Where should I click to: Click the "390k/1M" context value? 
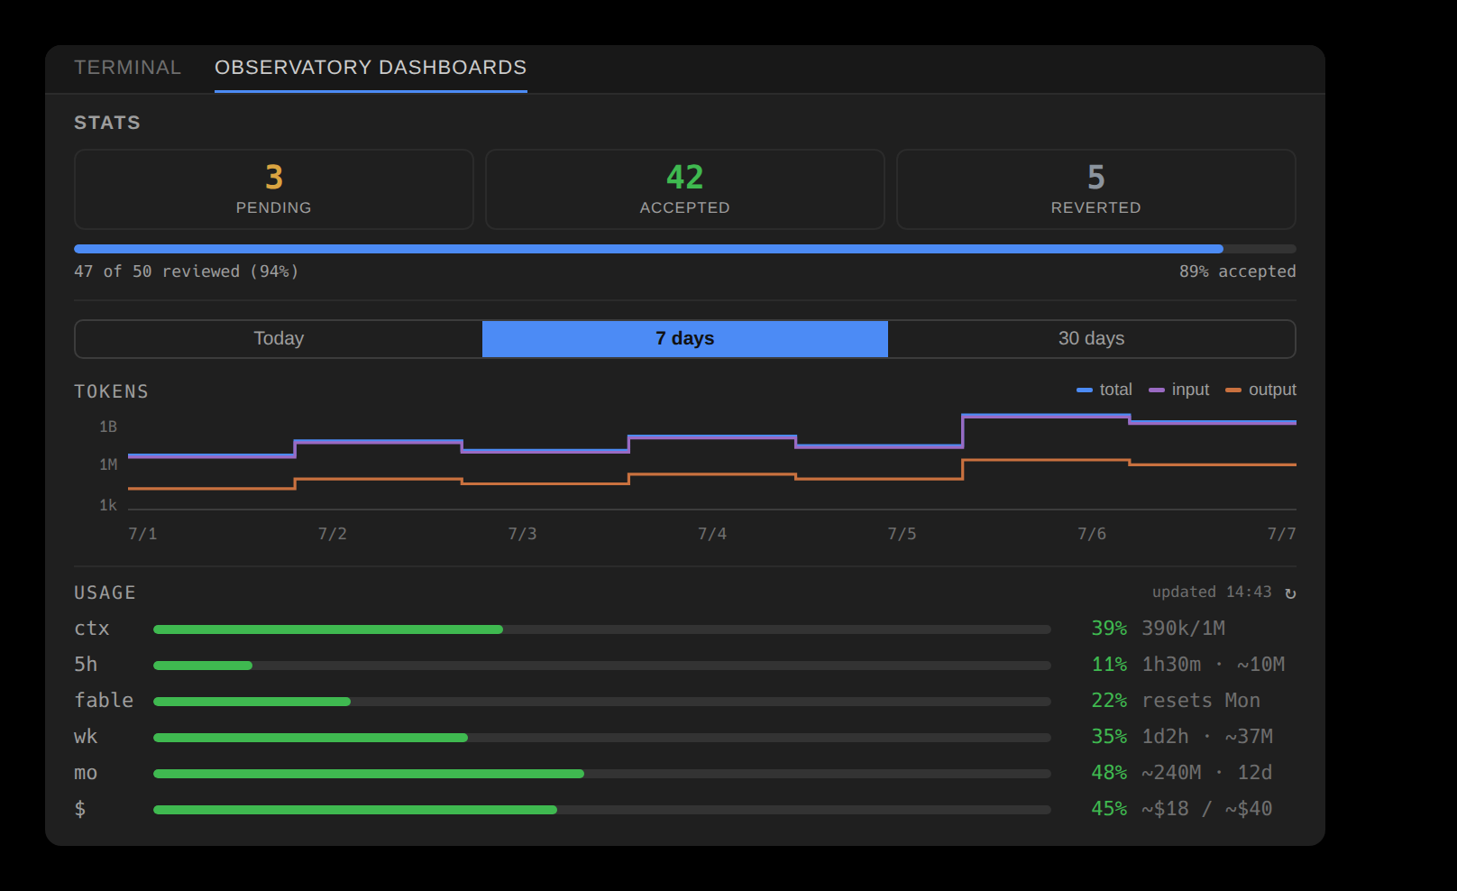[1184, 629]
